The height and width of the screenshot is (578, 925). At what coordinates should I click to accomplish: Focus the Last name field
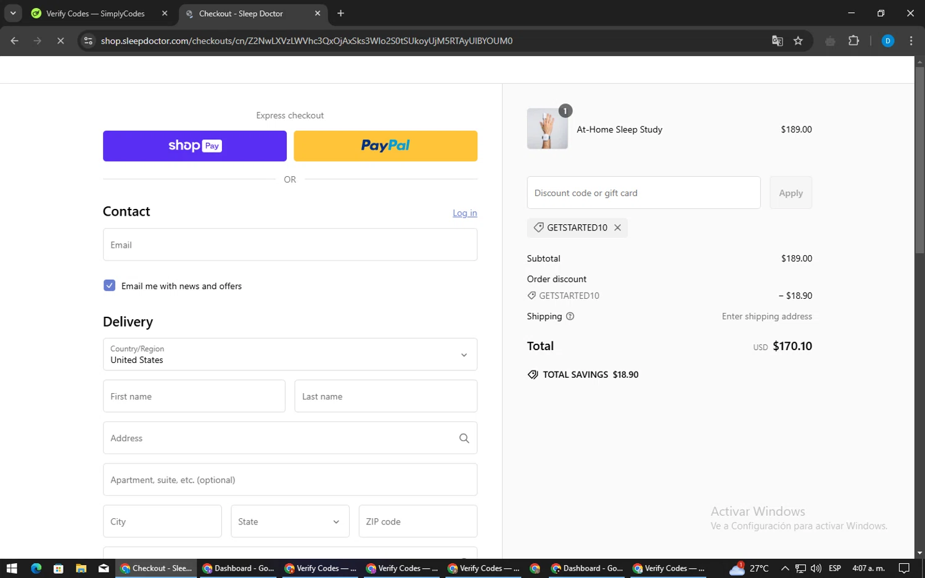[x=386, y=396]
